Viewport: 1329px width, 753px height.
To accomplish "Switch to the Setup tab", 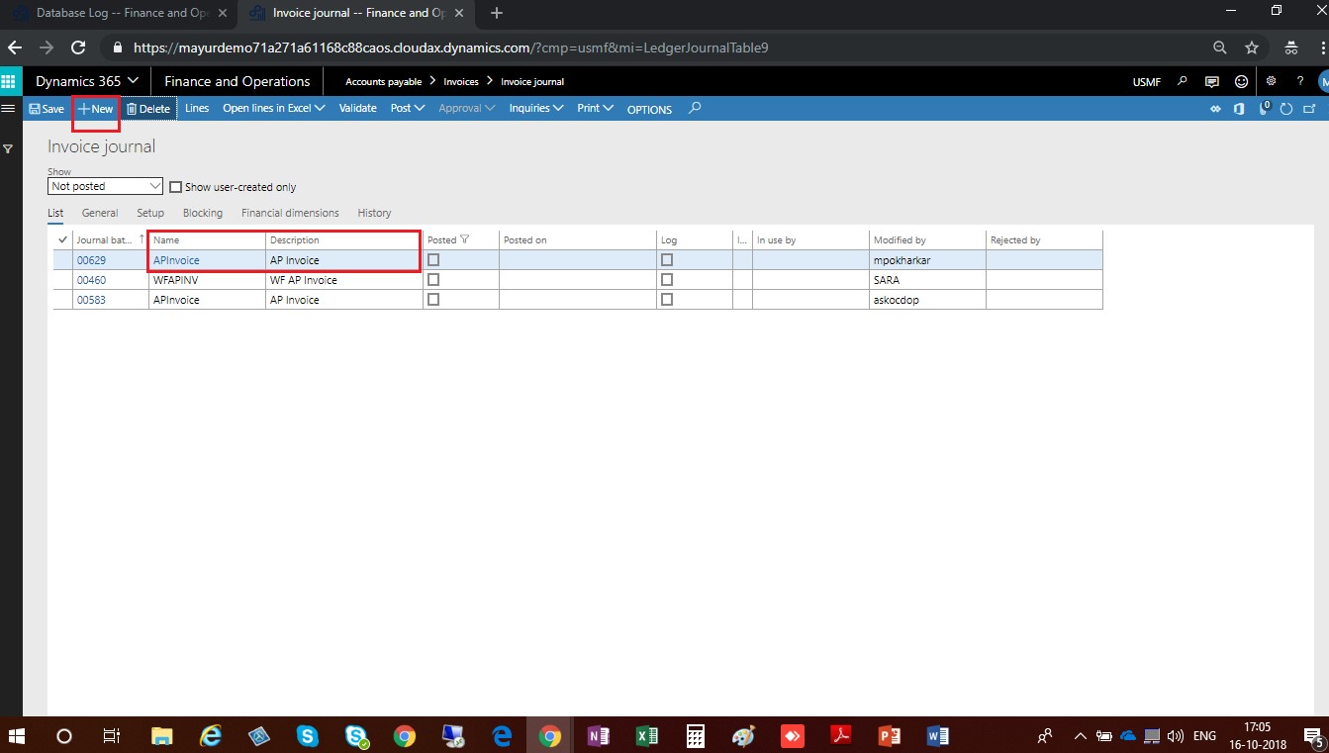I will click(x=150, y=213).
